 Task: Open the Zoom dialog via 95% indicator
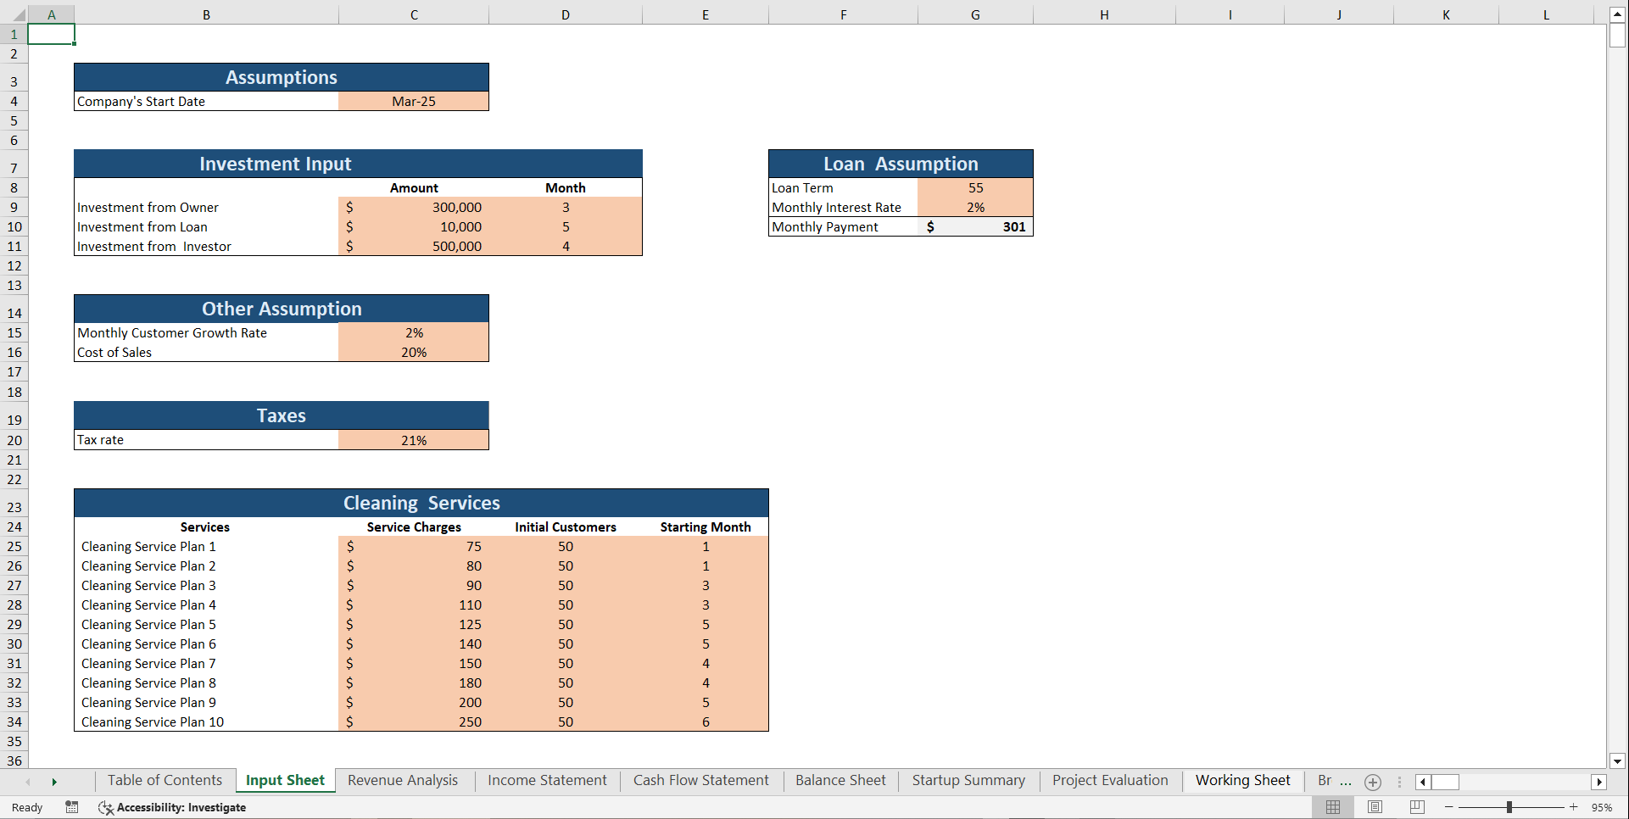(1603, 807)
